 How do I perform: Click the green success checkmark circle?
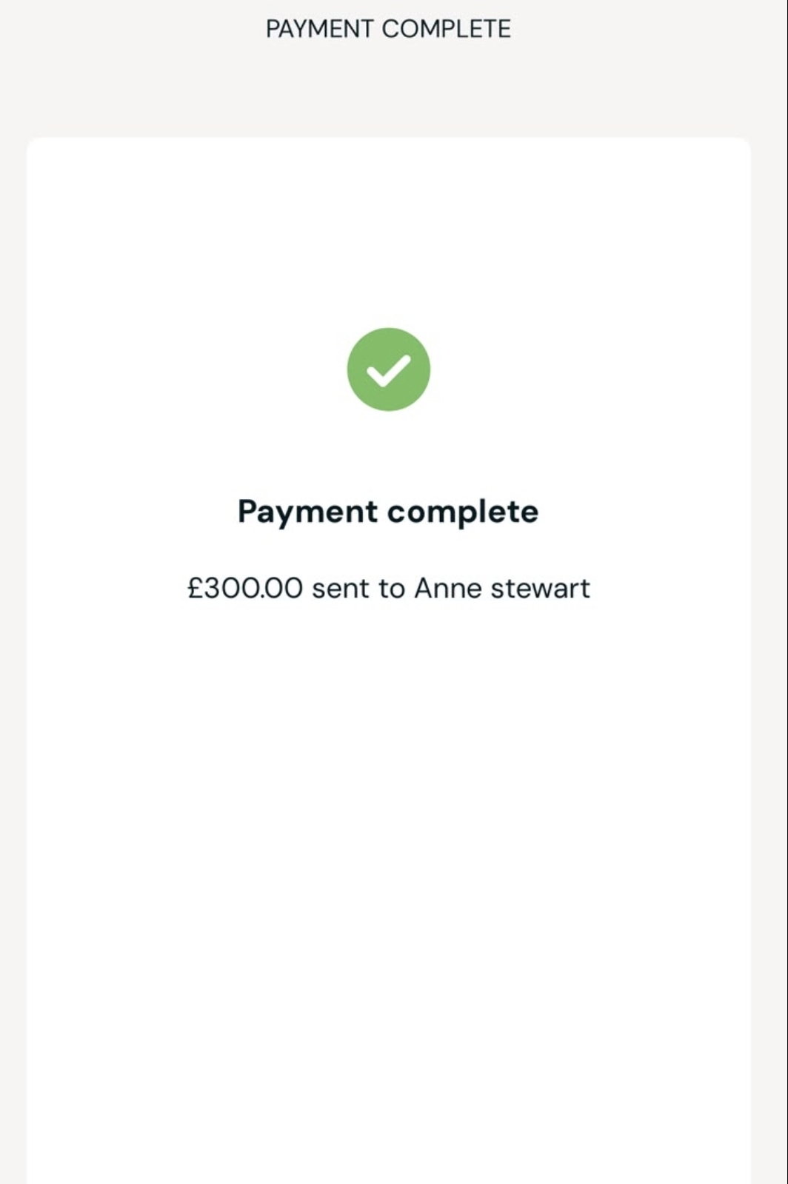pos(389,369)
